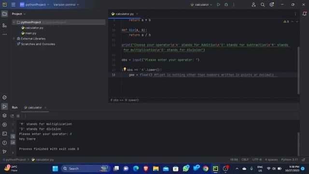Click the 'Process finished with exit code 0' output
This screenshot has height=174, width=309.
[x=49, y=149]
